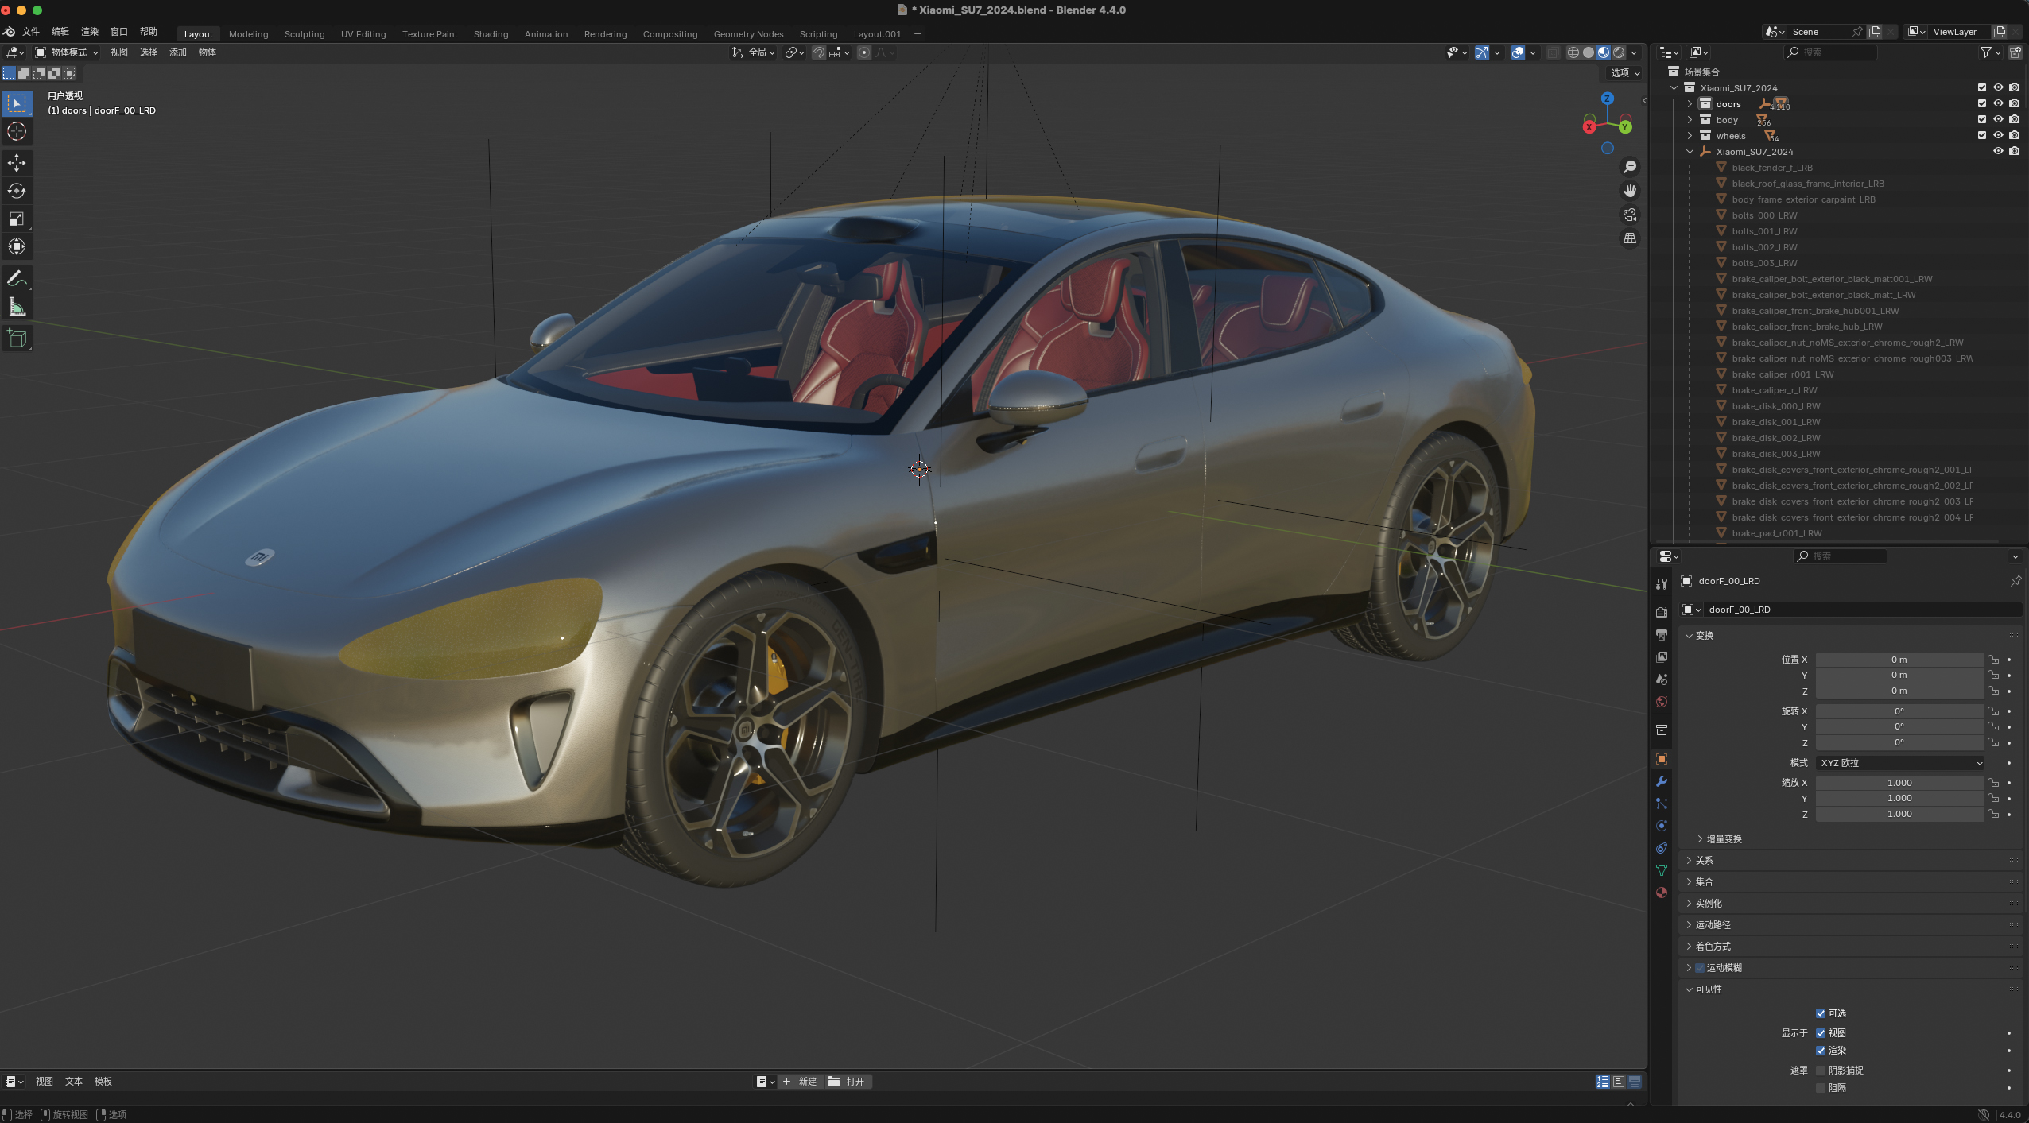Open the 渲染 render menu
The image size is (2029, 1123).
(x=89, y=32)
